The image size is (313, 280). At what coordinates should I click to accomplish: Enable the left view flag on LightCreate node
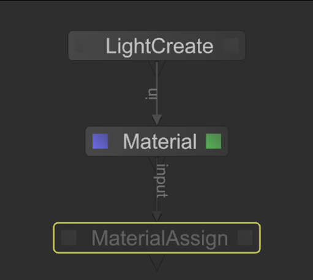[83, 45]
